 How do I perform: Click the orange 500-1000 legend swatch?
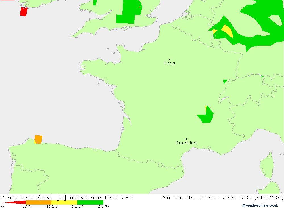38,202
